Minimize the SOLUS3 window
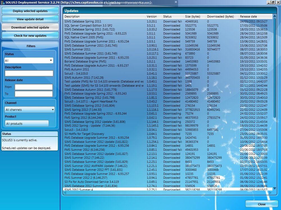Viewport: 281px width, 210px height. tap(268, 3)
